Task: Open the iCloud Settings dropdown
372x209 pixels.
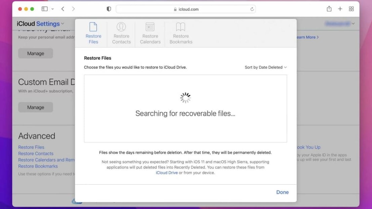Action: [41, 24]
